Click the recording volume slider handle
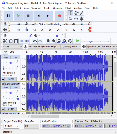This screenshot has height=134, width=117. (x=30, y=36)
